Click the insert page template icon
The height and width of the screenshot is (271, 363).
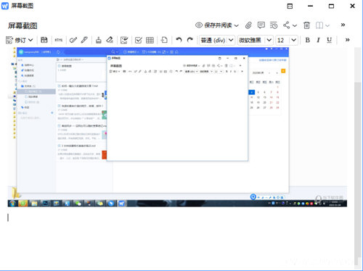click(x=164, y=40)
